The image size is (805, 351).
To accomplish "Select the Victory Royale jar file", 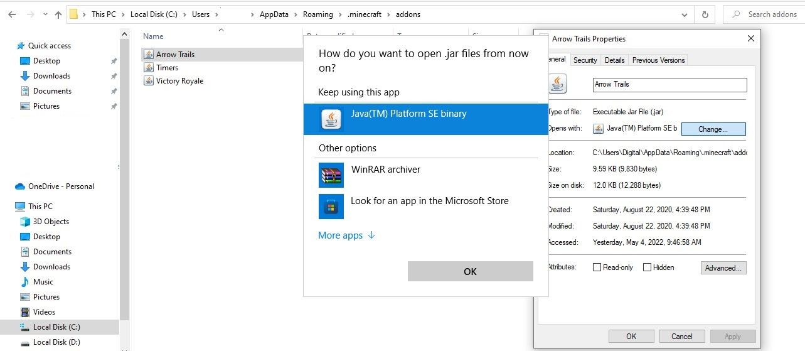I will point(179,81).
